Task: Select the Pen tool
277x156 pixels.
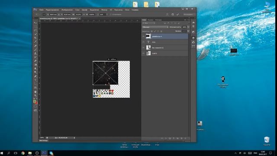Action: pos(35,76)
